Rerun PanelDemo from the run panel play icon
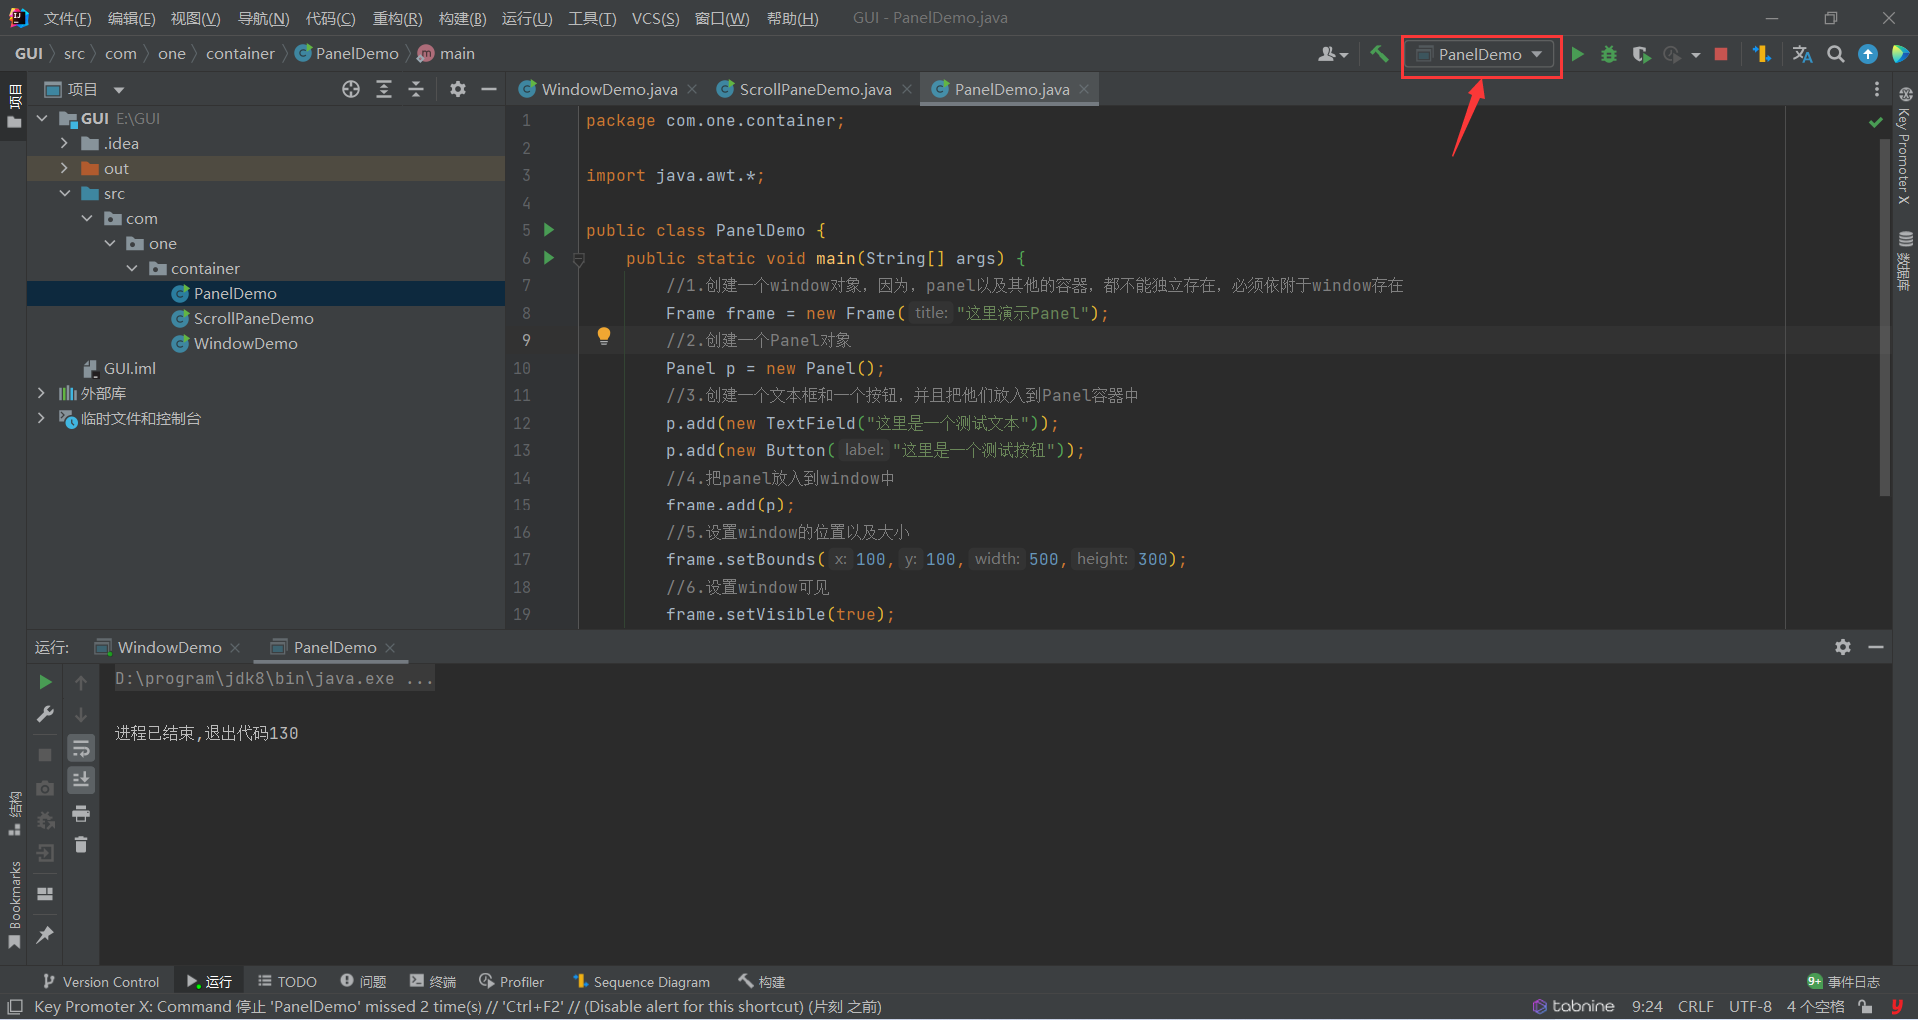The height and width of the screenshot is (1020, 1918). pos(45,682)
